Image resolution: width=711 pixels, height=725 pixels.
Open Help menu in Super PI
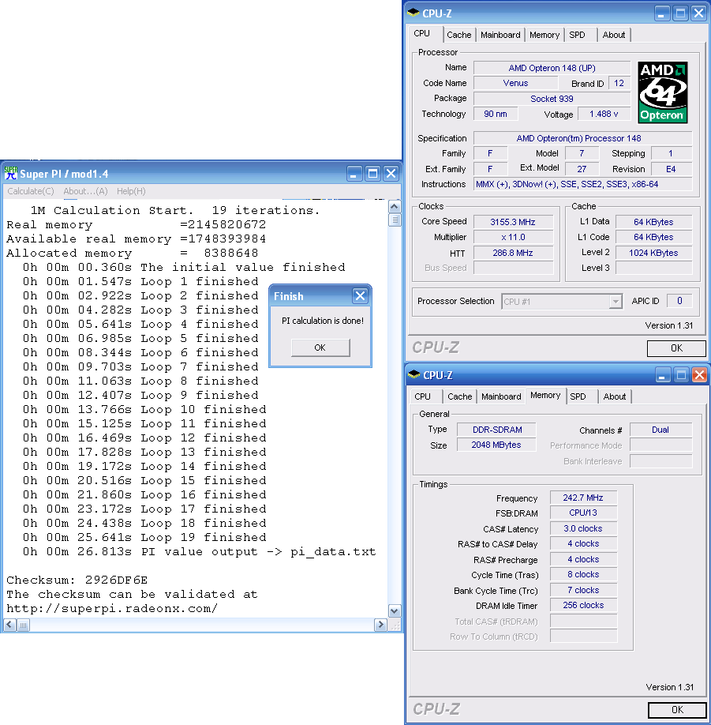click(131, 191)
